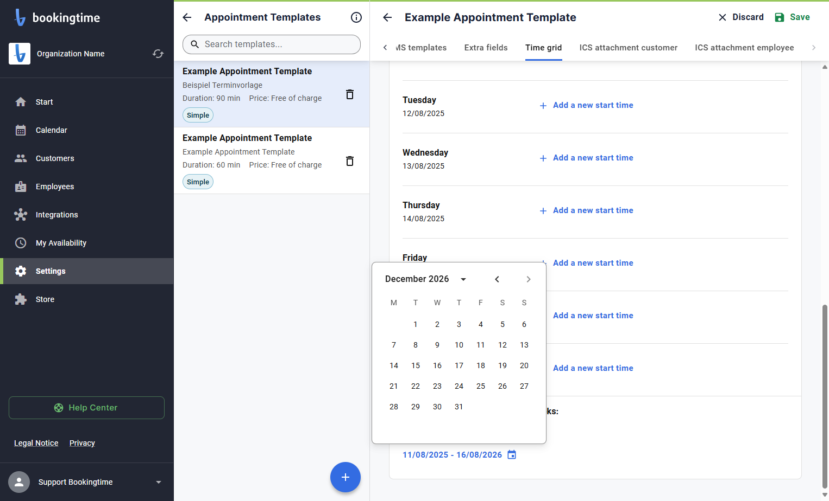Viewport: 829px width, 501px height.
Task: Go to Customers
Action: (87, 158)
